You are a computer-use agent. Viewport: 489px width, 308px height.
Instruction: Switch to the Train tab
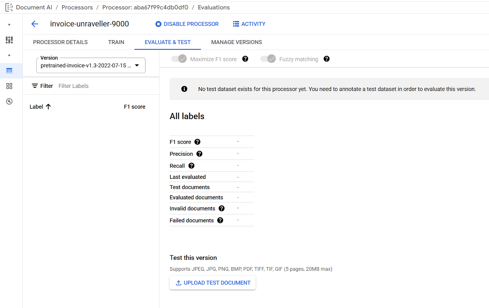116,42
